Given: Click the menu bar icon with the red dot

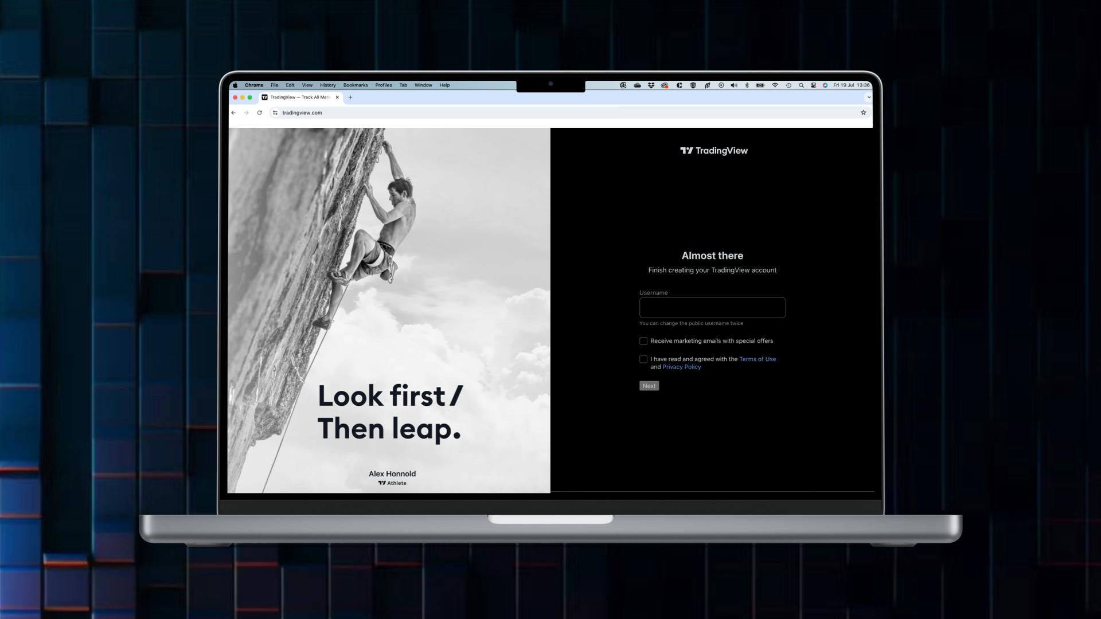Looking at the screenshot, I should 665,85.
